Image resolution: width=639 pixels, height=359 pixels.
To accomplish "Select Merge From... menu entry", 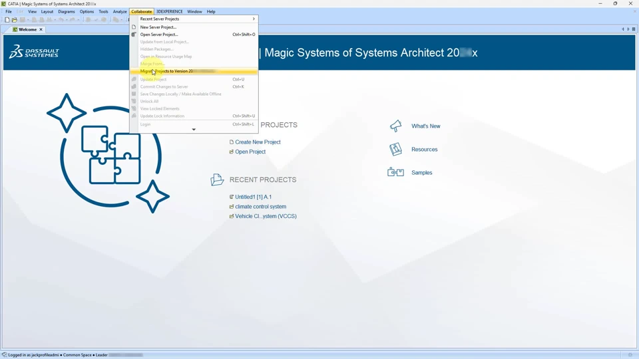I will pos(194,64).
